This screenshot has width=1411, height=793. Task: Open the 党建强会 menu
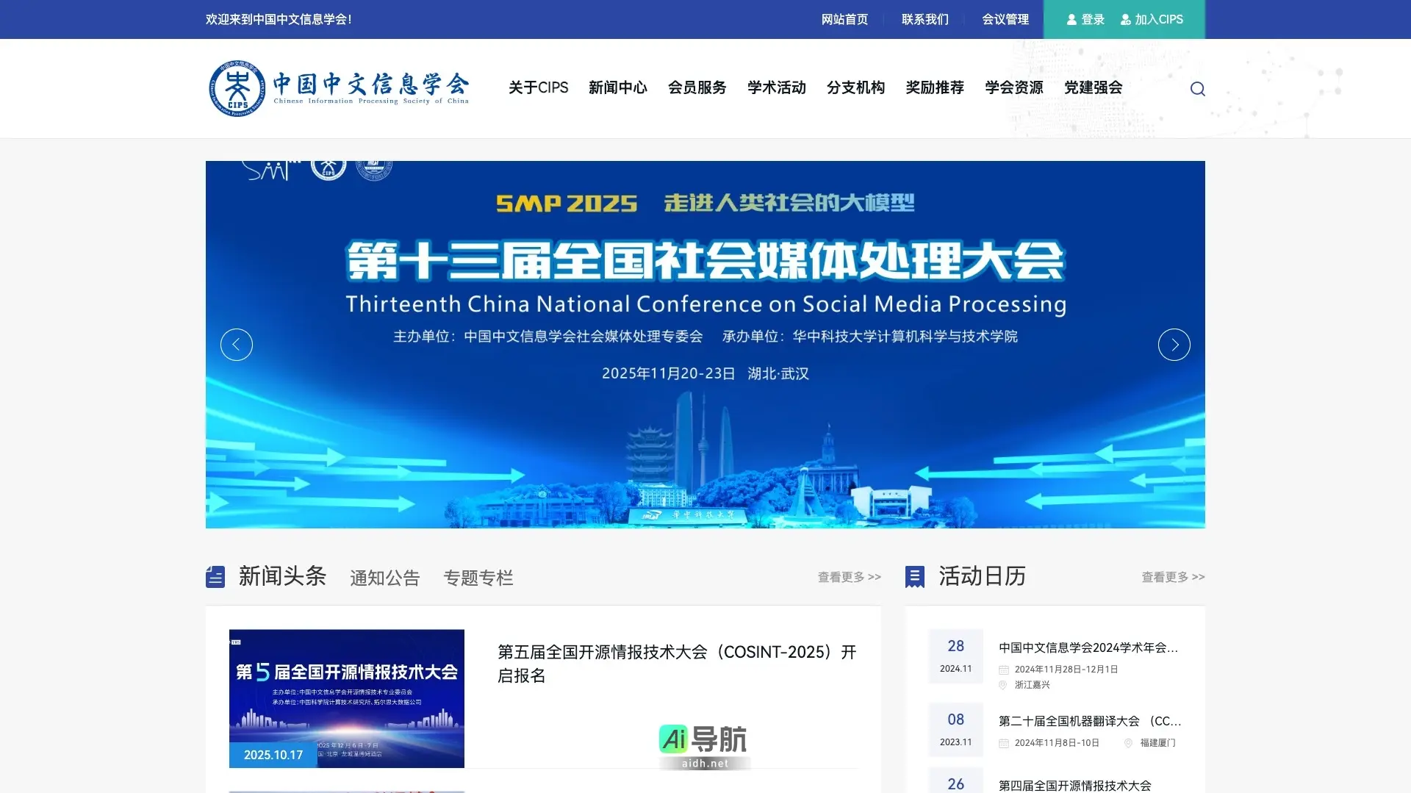pyautogui.click(x=1094, y=87)
